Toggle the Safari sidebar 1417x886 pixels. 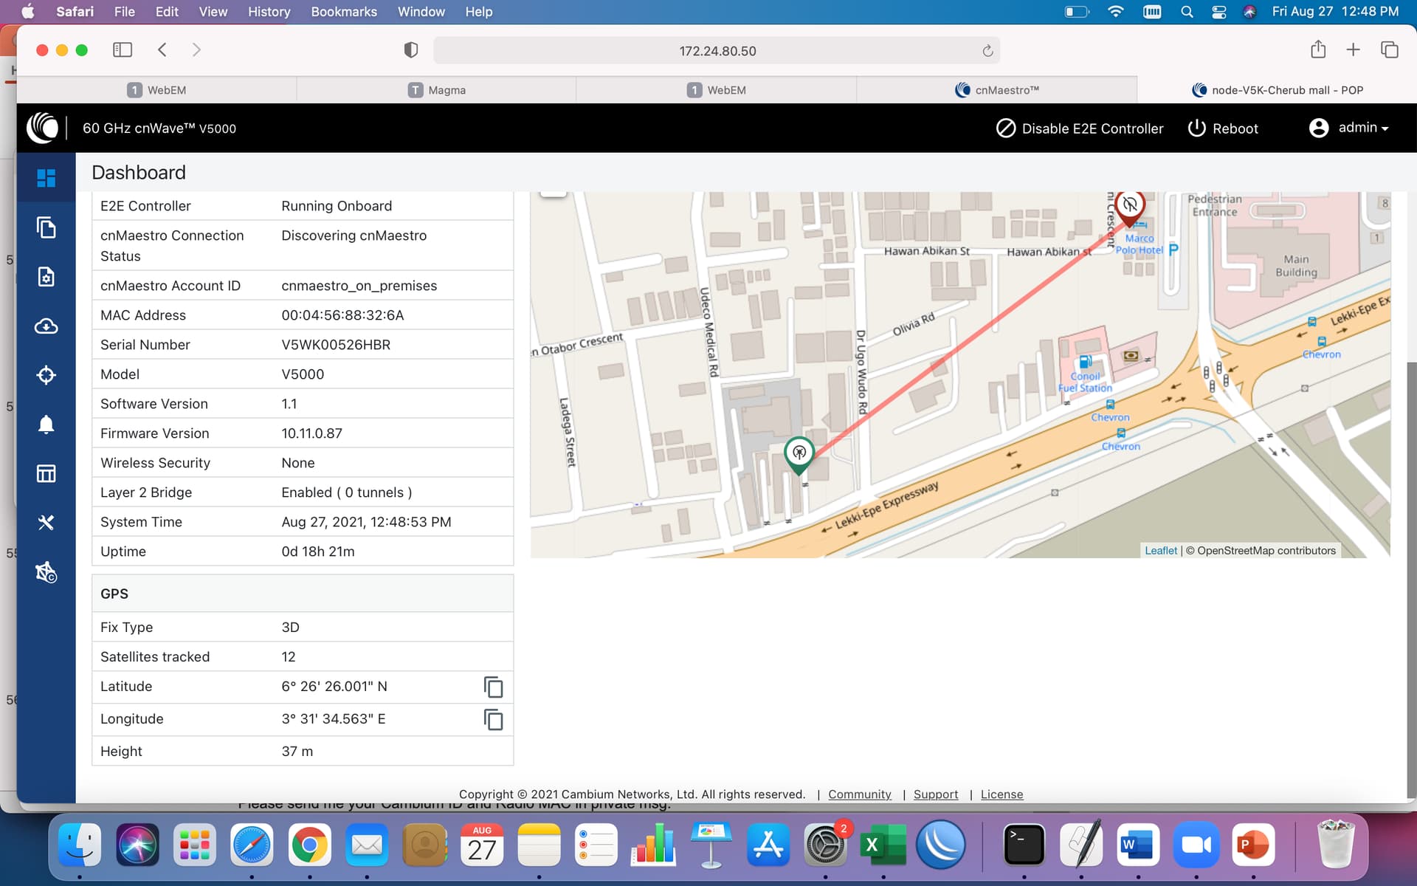(x=123, y=50)
